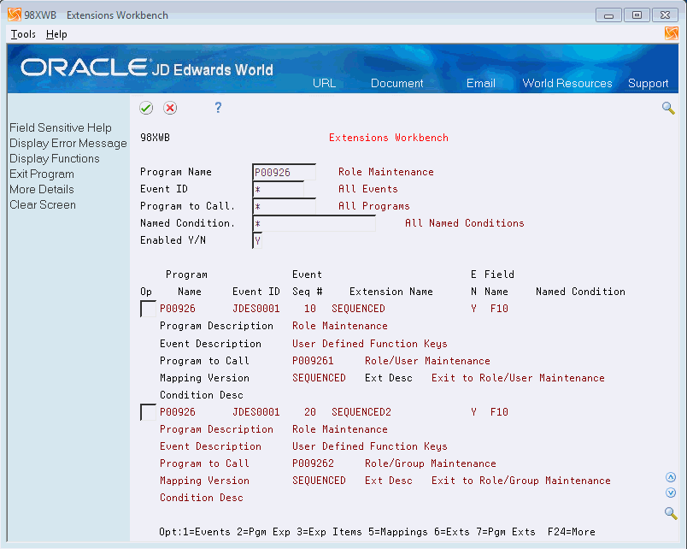Click Op field for SEQUENCED row
Image resolution: width=687 pixels, height=549 pixels.
point(148,309)
